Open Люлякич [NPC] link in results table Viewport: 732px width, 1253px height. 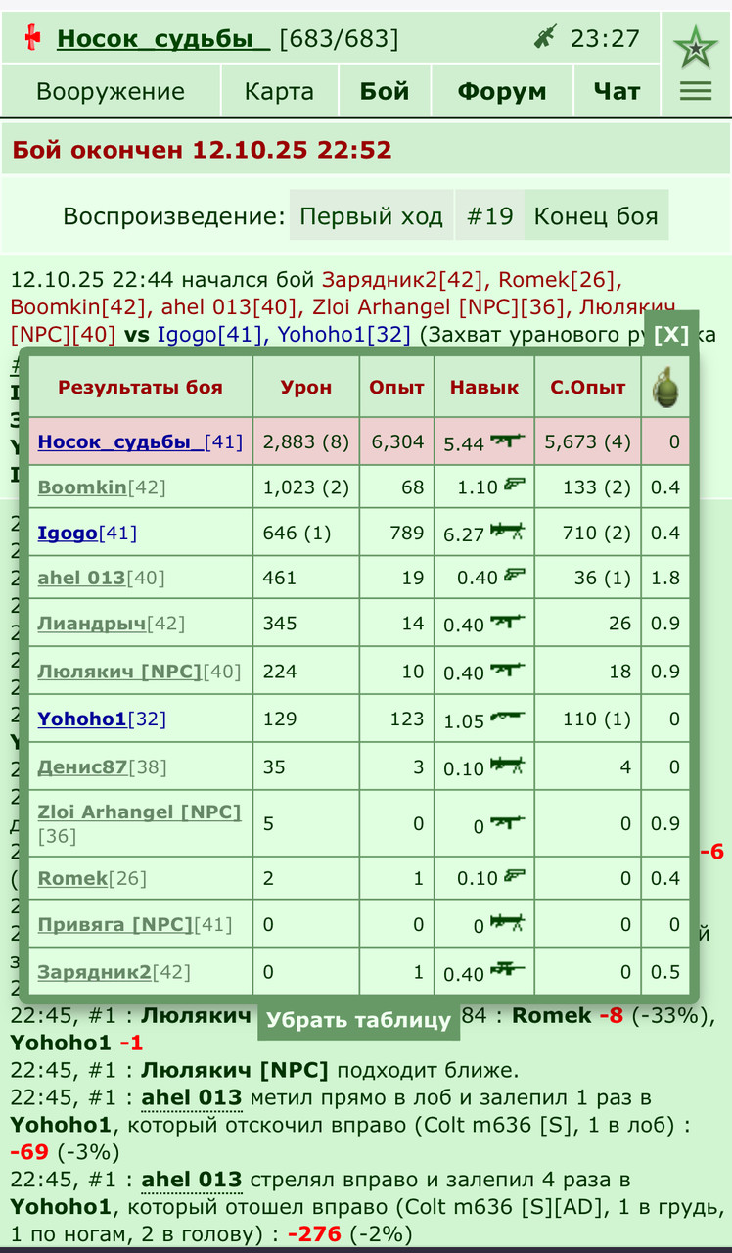pos(119,672)
